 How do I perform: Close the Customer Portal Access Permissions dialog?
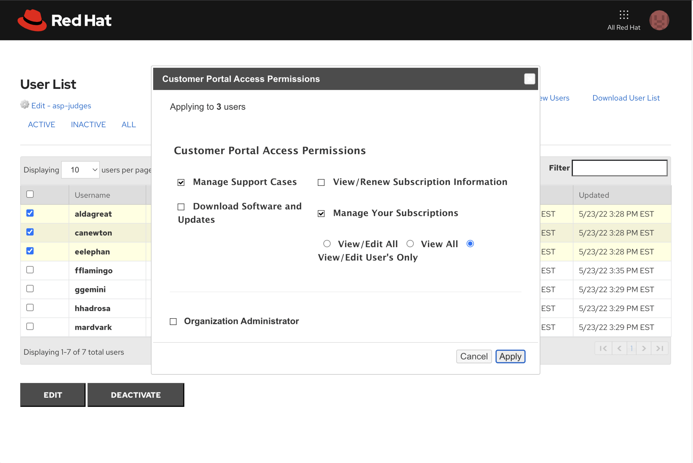pos(529,79)
